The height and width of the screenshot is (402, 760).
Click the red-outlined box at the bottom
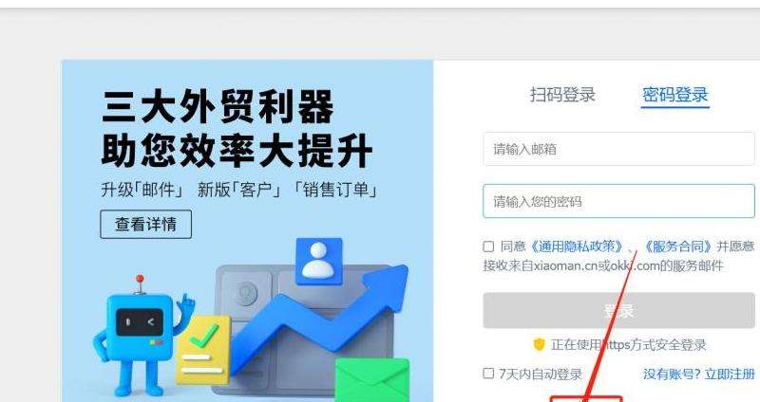pos(585,398)
